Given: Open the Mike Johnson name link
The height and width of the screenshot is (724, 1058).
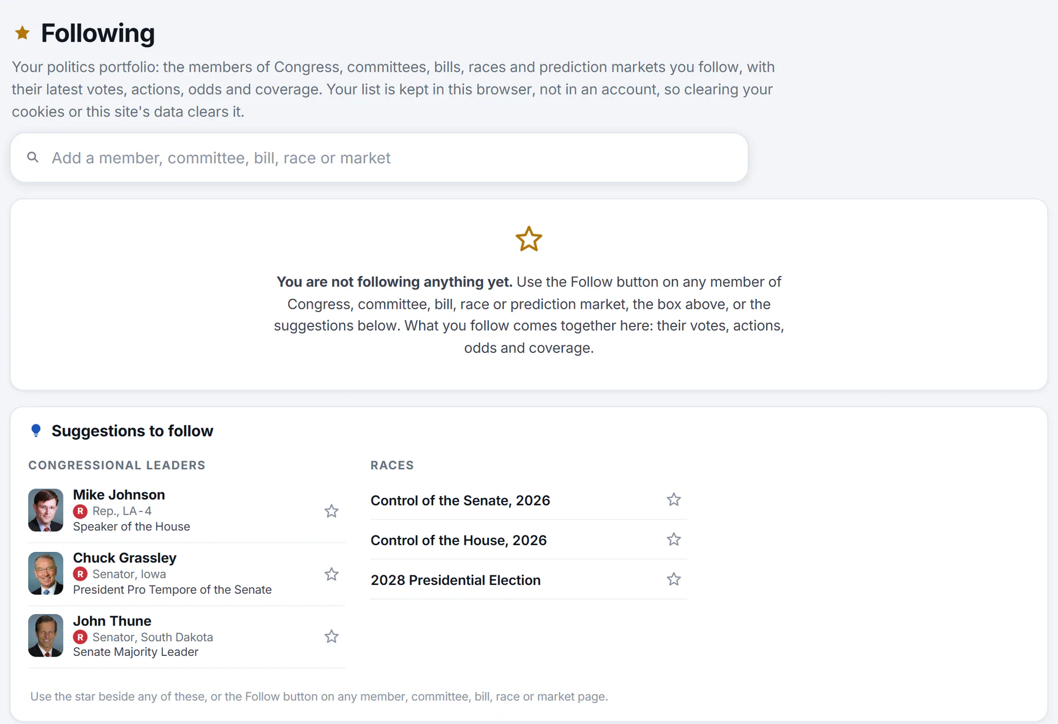Looking at the screenshot, I should coord(119,494).
